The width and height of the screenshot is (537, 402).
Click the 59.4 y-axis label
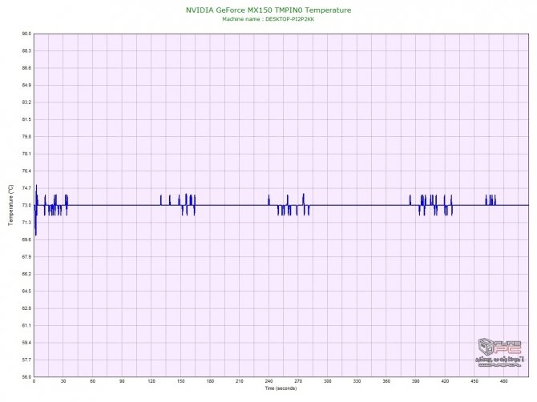pos(26,343)
